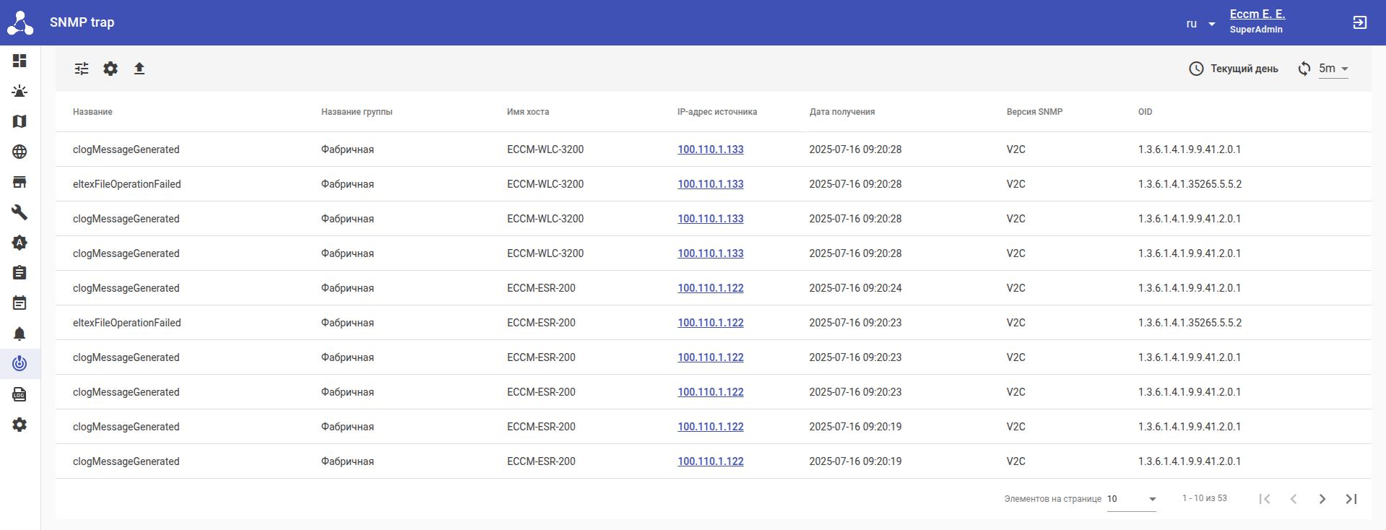Click the Eccm E. E. user profile link
Image resolution: width=1386 pixels, height=530 pixels.
tap(1257, 14)
